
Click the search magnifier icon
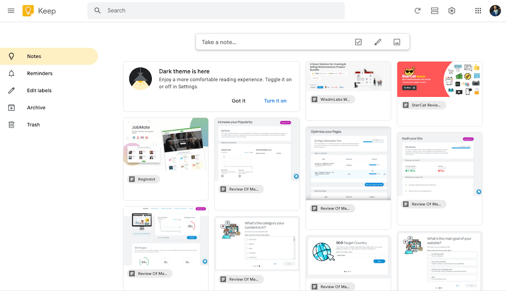pos(97,11)
